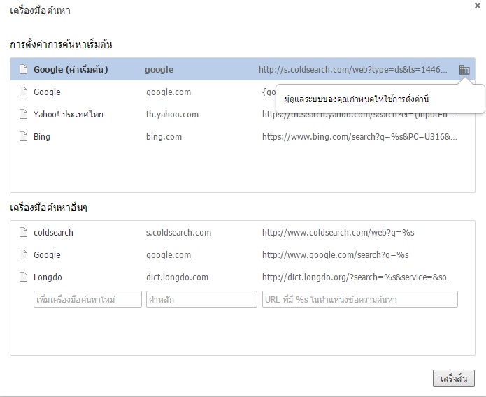
Task: Click the เสร็จสิ้น button
Action: (454, 378)
